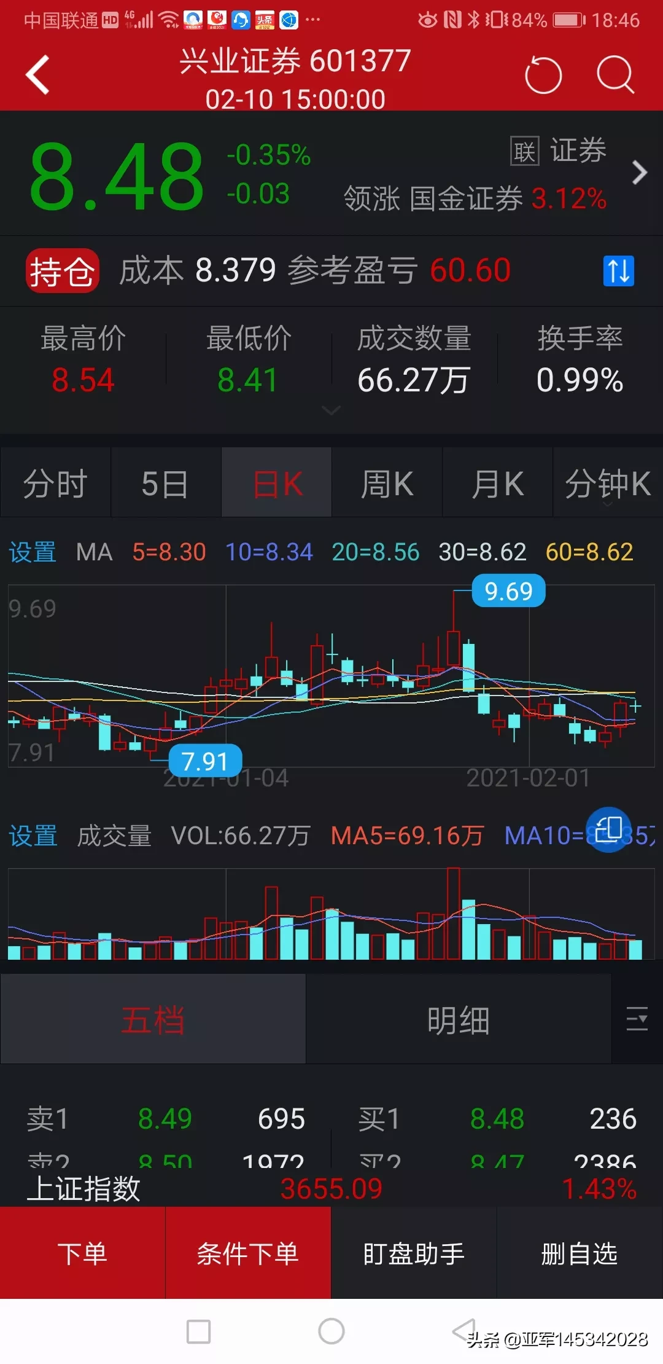Tap the 最高价 8.54 value
The height and width of the screenshot is (1364, 663).
pos(83,380)
